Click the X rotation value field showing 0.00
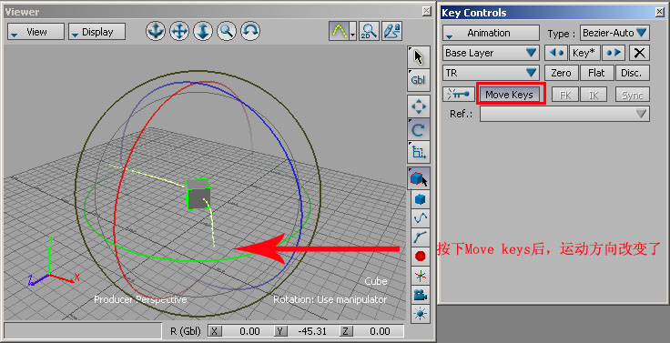This screenshot has height=343, width=670. [x=247, y=331]
